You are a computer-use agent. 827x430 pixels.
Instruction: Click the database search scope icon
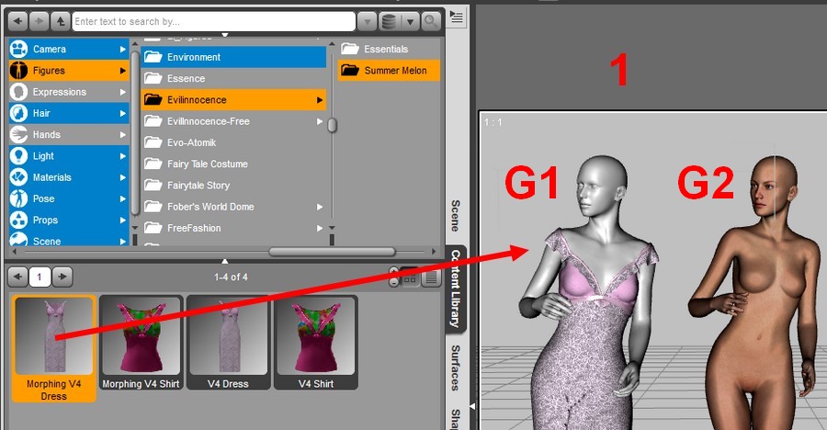point(390,22)
